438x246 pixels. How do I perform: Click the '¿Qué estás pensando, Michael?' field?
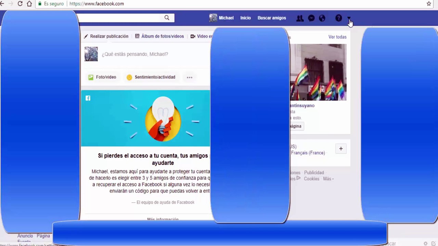135,54
